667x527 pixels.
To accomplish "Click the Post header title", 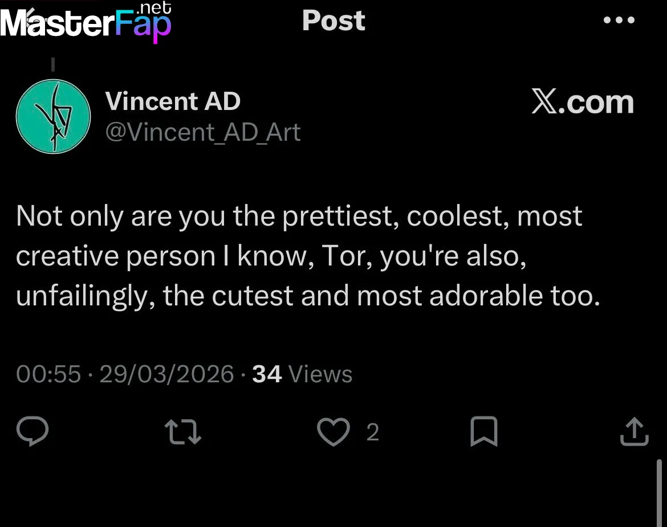I will [x=333, y=21].
